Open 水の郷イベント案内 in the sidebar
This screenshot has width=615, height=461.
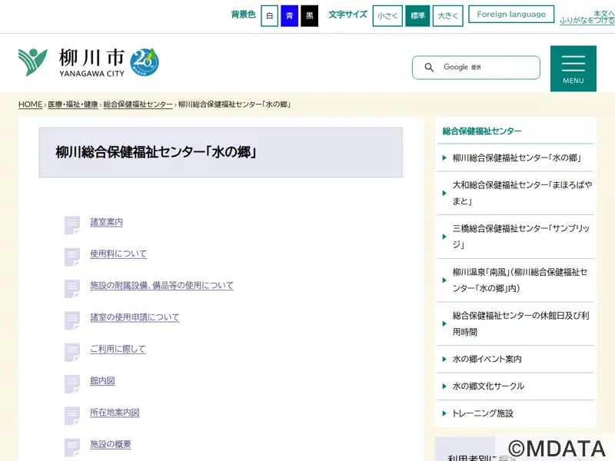487,360
